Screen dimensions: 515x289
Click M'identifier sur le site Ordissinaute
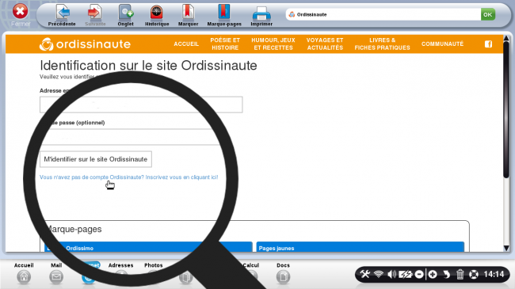point(96,159)
